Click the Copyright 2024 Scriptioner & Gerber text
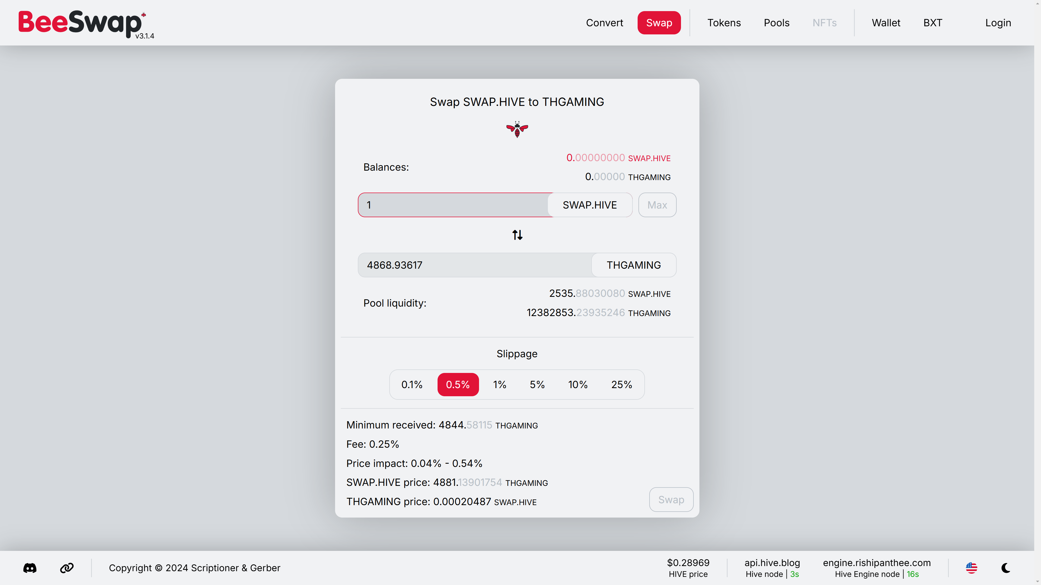The image size is (1041, 585). (194, 568)
